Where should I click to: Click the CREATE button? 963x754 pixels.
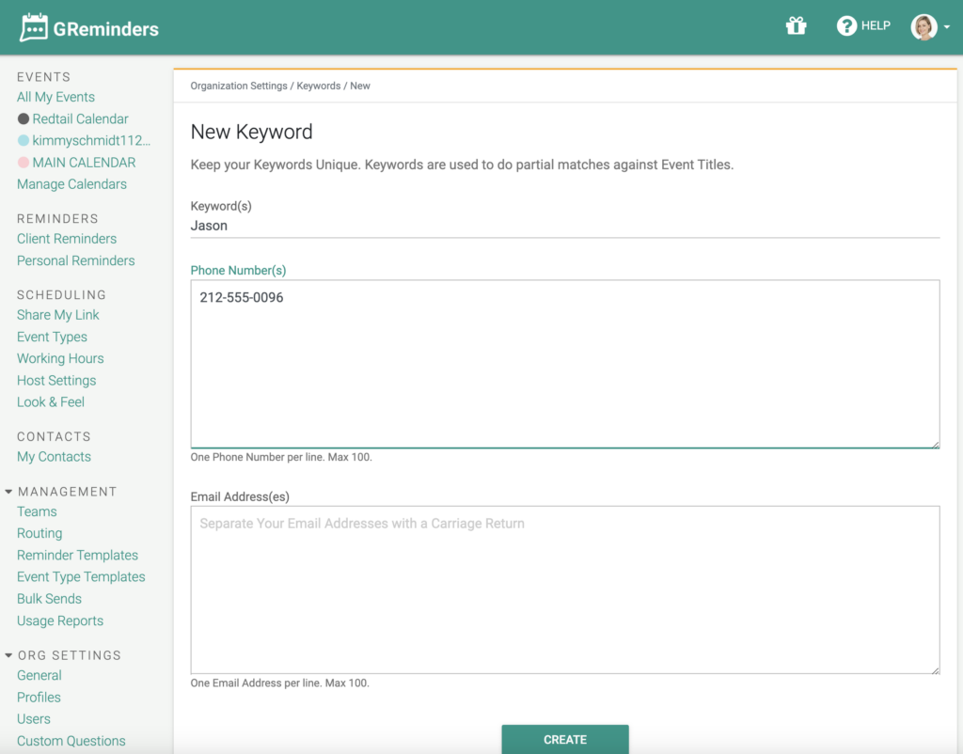pos(565,739)
